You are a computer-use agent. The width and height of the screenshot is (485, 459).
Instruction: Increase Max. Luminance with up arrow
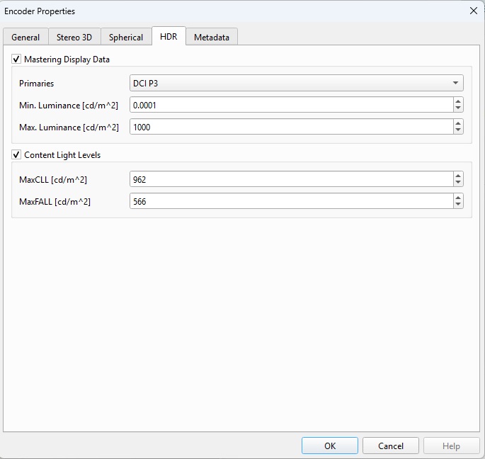tap(458, 123)
